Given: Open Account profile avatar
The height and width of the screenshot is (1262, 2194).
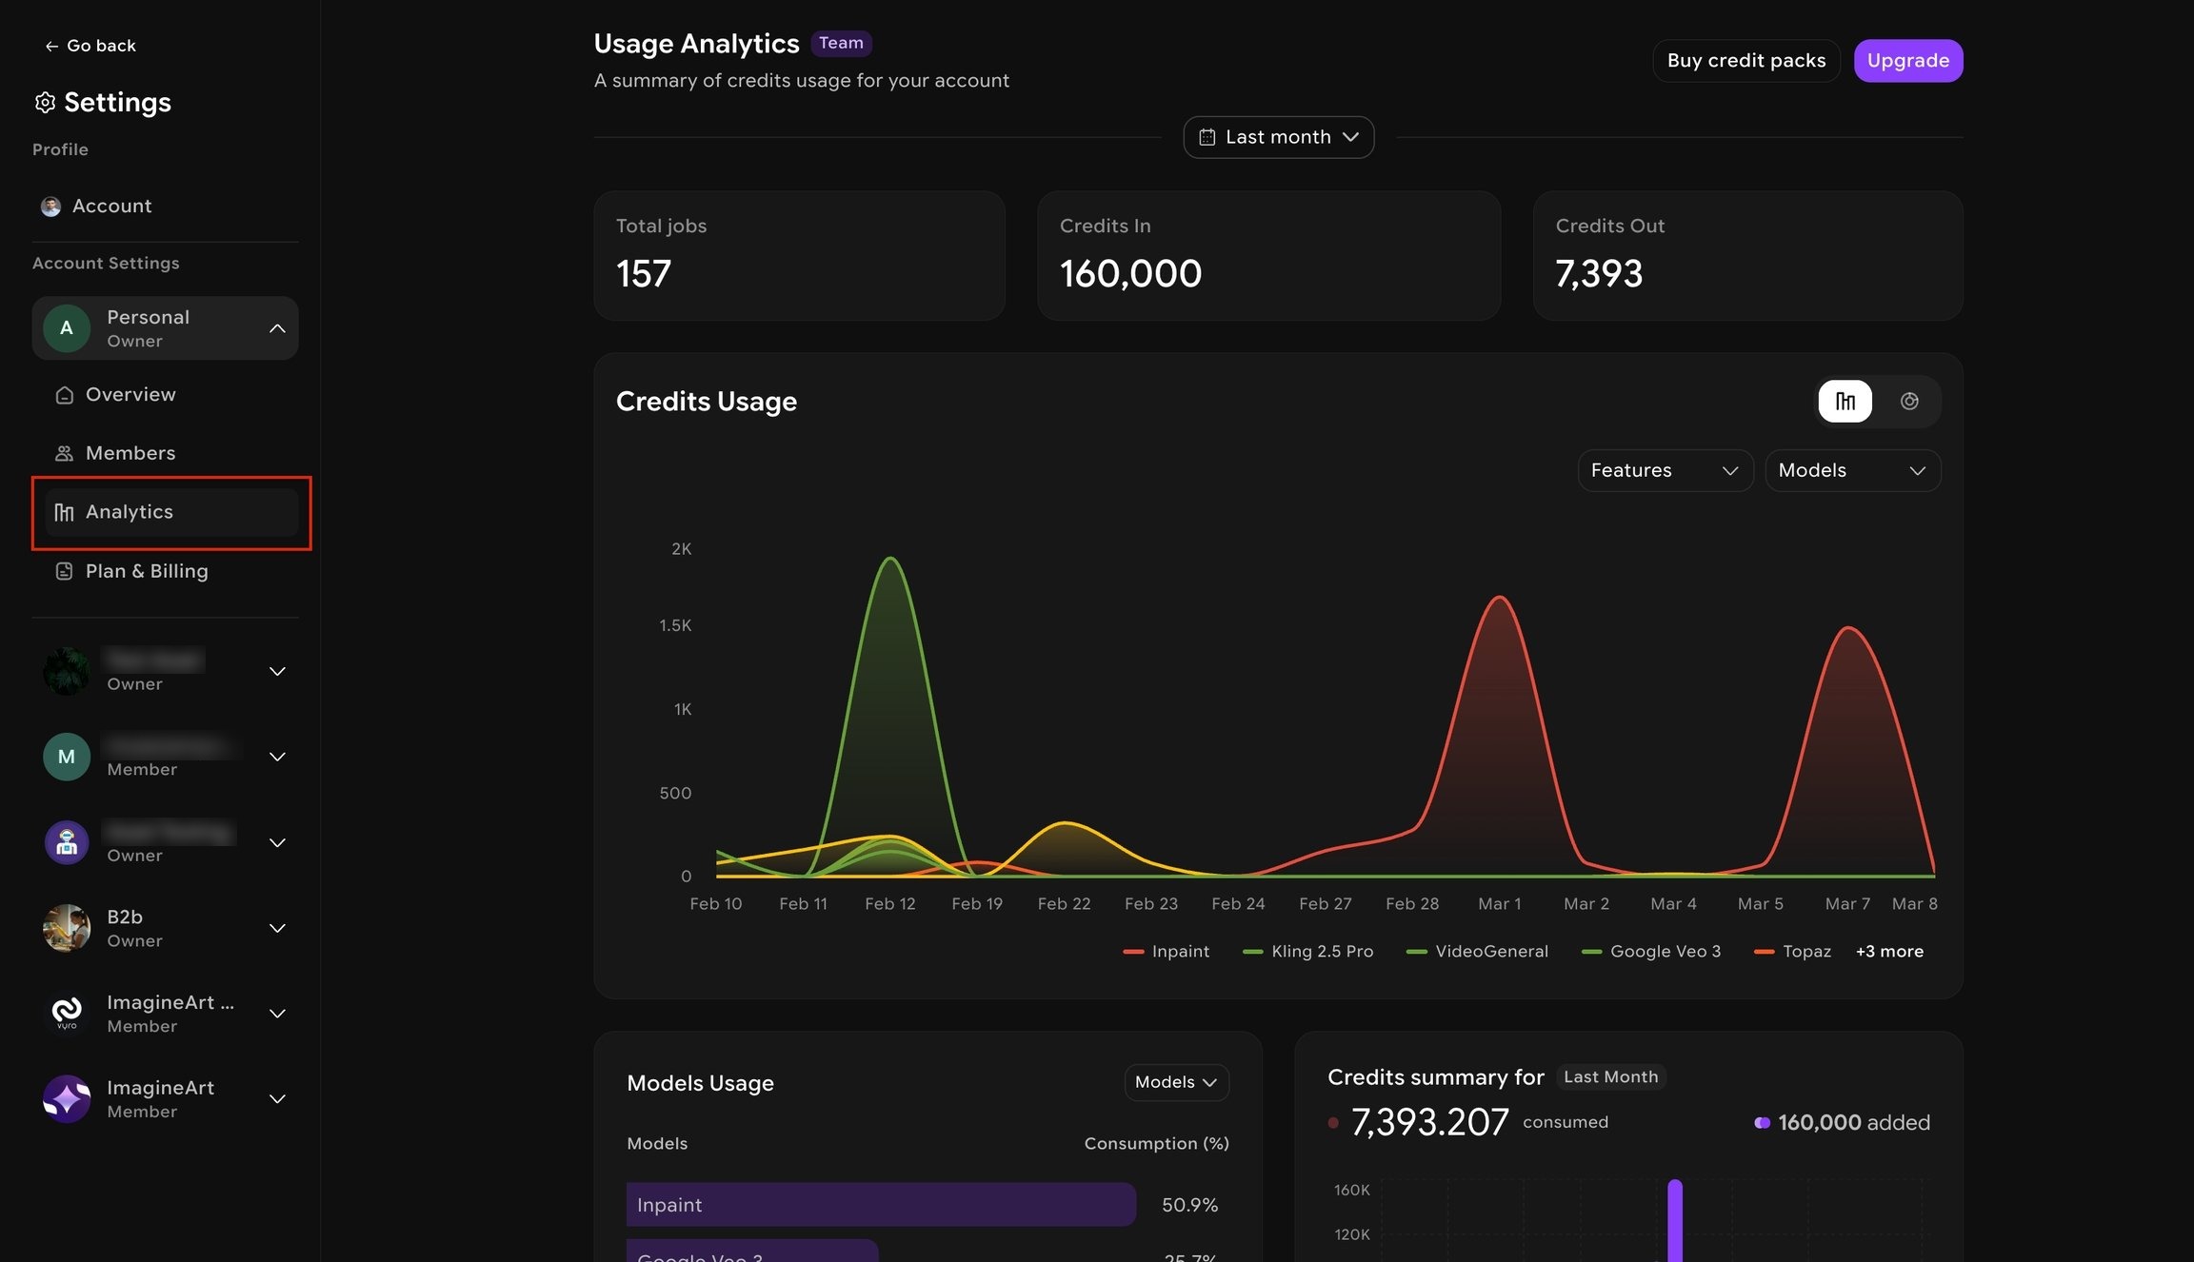Looking at the screenshot, I should [x=50, y=207].
